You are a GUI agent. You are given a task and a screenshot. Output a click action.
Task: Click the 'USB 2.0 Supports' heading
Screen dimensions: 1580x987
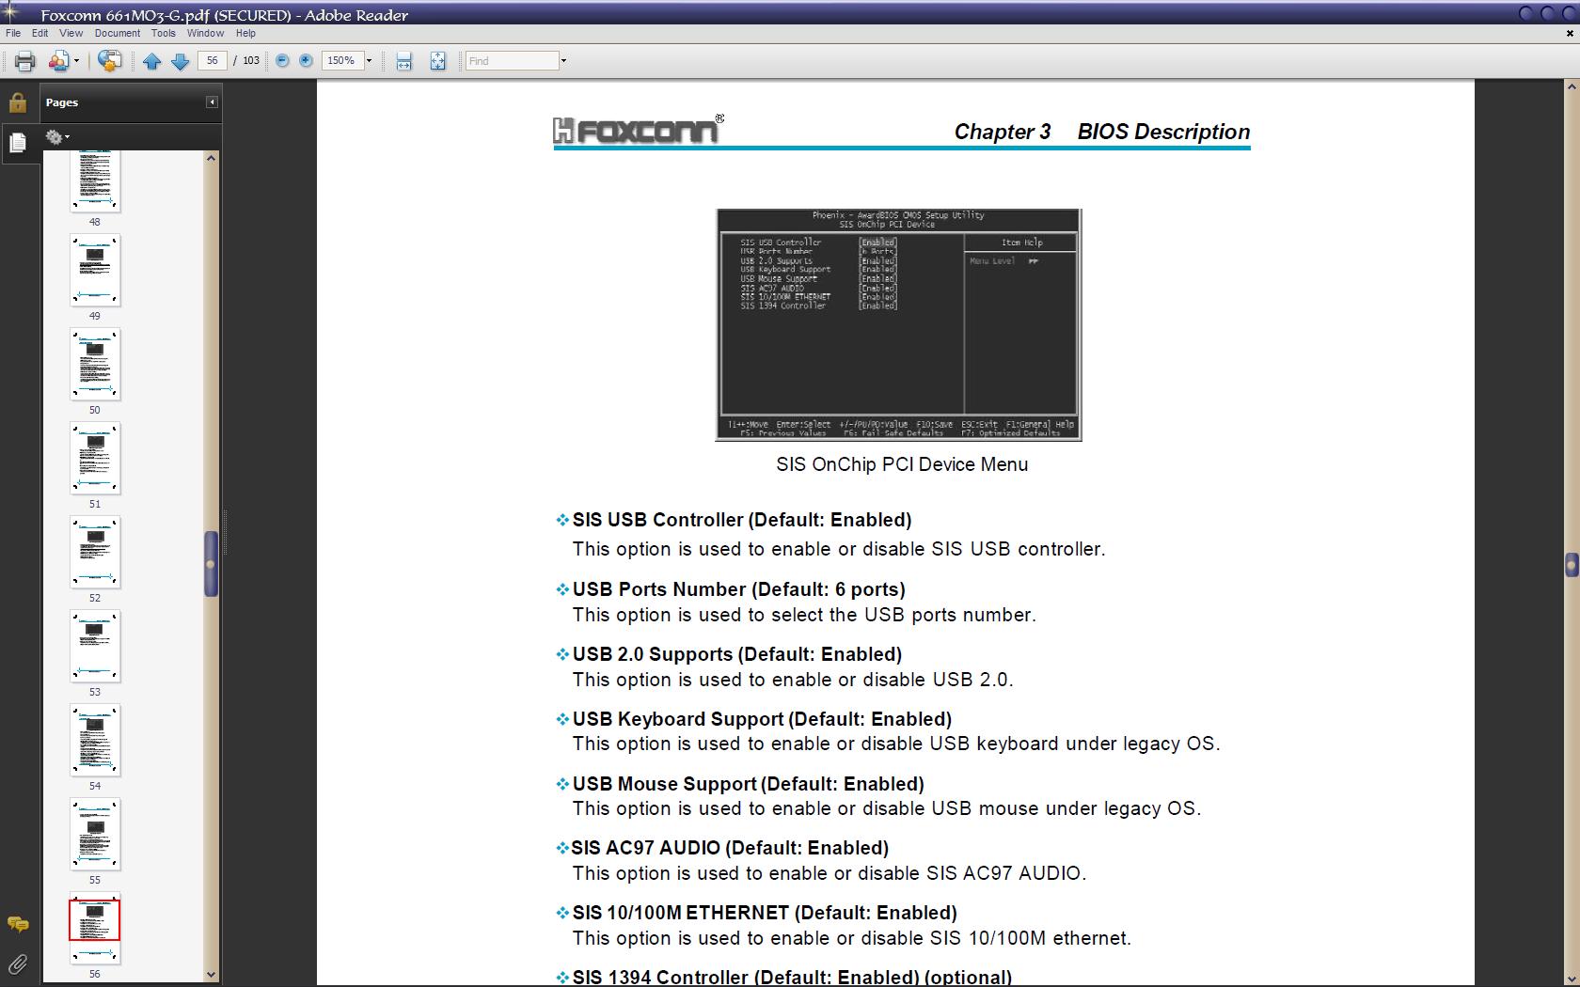737,654
